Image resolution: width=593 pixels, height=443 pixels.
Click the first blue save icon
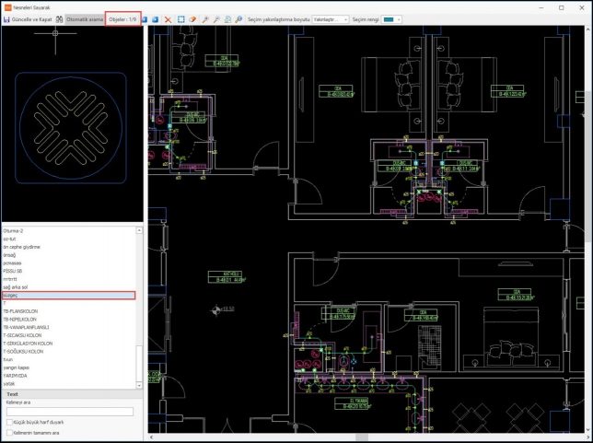tap(146, 18)
